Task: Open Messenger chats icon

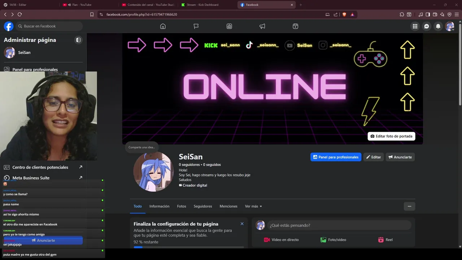Action: coord(427,26)
